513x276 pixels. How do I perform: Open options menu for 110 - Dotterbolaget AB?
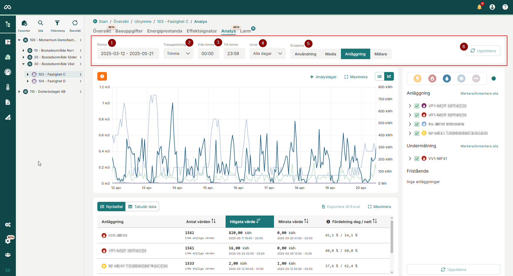[81, 92]
